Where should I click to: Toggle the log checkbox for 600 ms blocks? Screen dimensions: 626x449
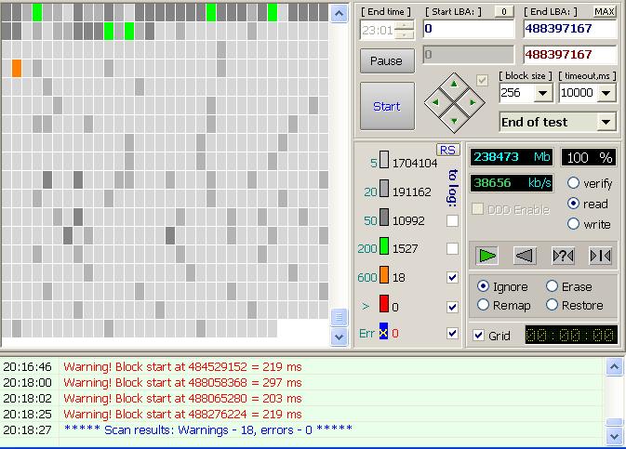click(452, 277)
